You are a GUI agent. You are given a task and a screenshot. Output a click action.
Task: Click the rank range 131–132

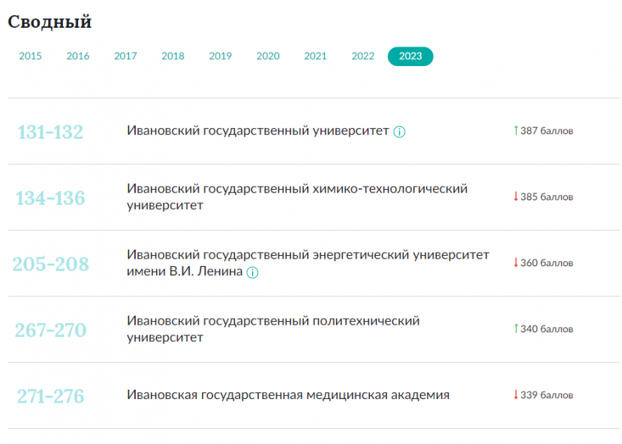click(53, 130)
